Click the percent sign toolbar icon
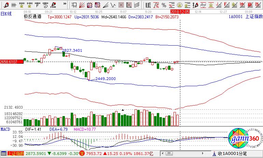 pos(164,5)
